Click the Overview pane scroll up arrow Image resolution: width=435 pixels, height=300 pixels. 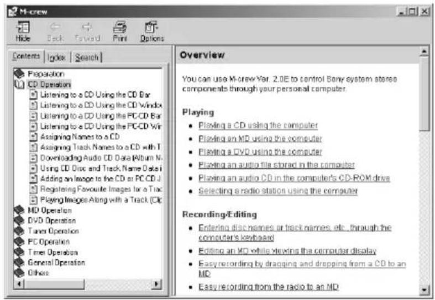click(424, 51)
